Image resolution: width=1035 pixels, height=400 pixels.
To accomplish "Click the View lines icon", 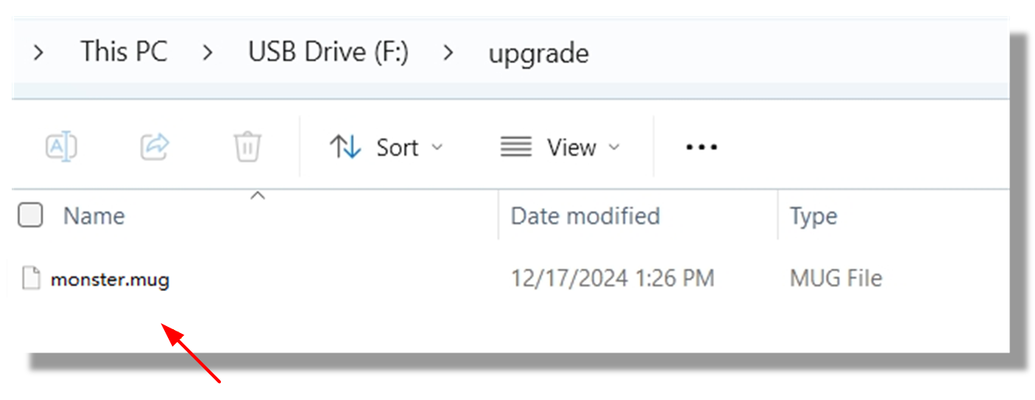I will (x=516, y=147).
